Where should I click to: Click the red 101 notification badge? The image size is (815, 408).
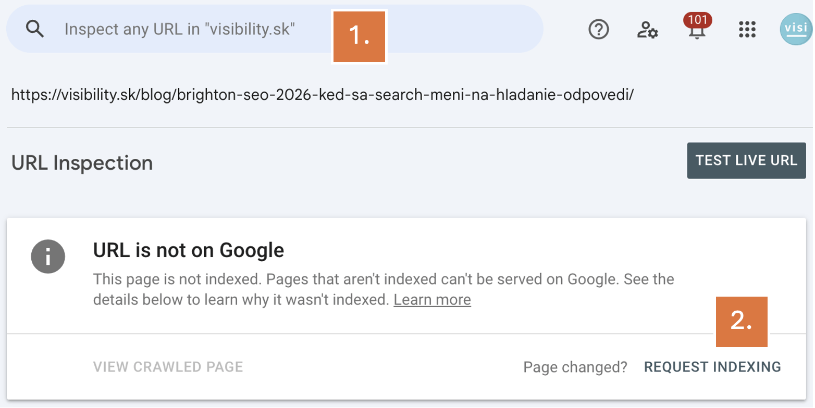697,20
